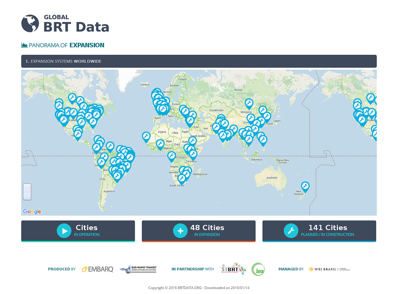Click the chart icon beside Panorama of Expansion
Image resolution: width=398 pixels, height=294 pixels.
(x=24, y=45)
